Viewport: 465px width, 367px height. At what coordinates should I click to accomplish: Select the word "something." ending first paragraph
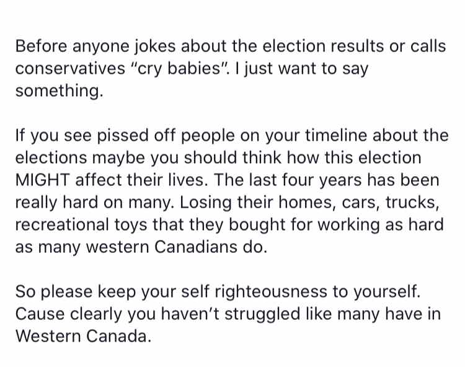[60, 91]
